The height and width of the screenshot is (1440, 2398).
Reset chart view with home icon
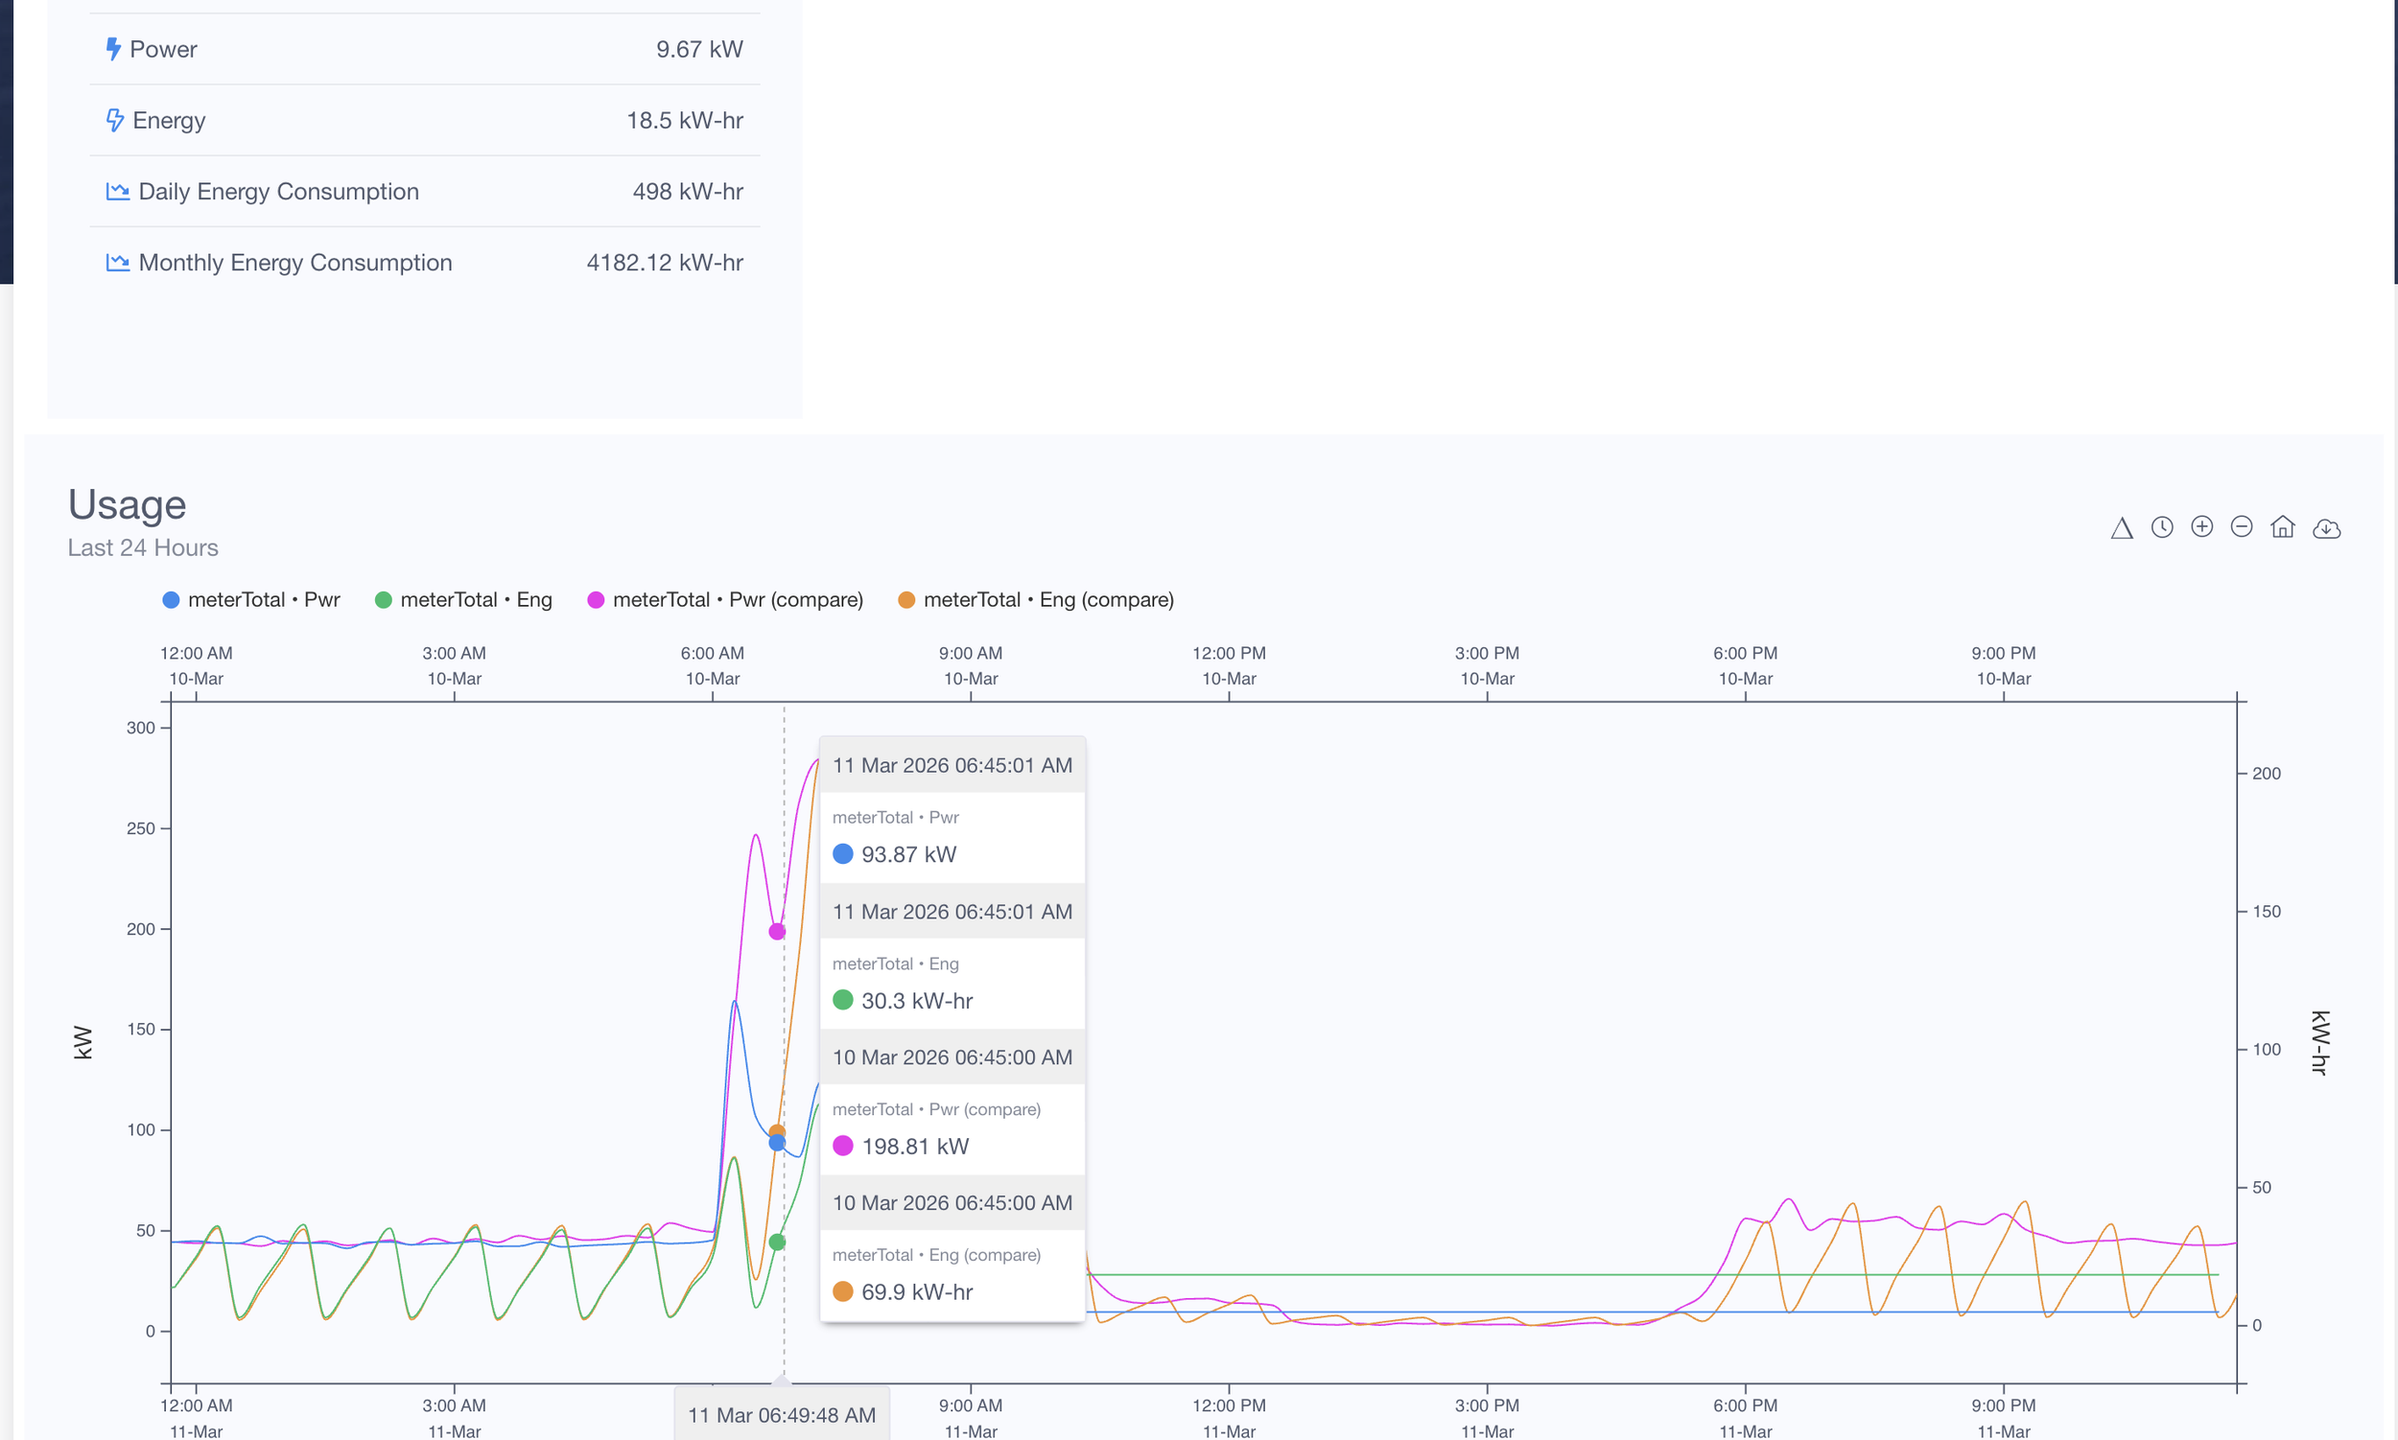[2282, 527]
